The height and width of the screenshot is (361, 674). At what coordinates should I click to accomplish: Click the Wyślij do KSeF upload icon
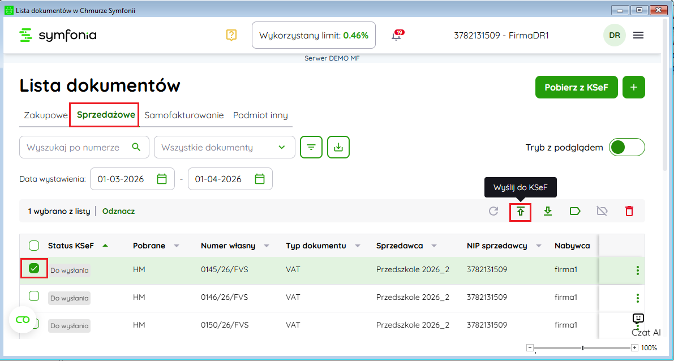click(x=520, y=211)
